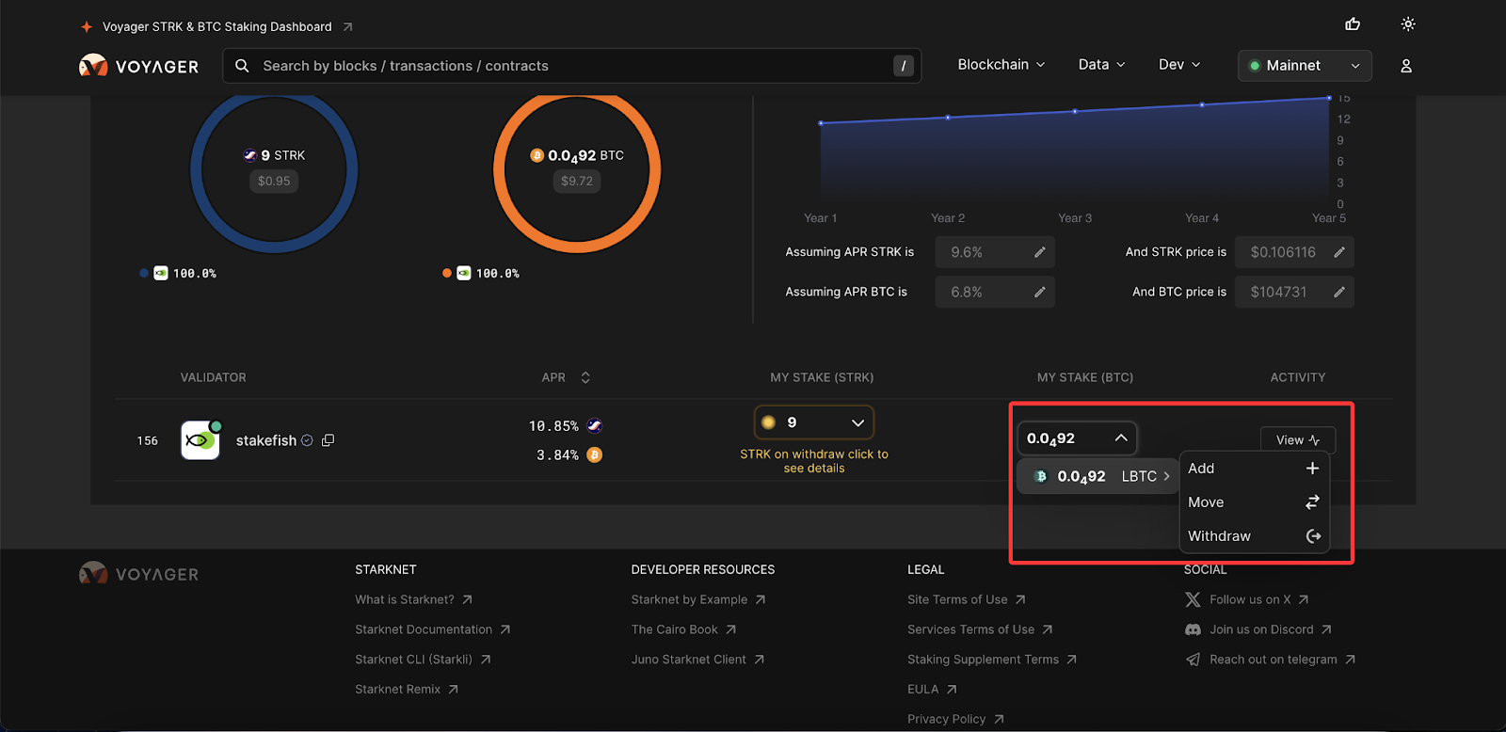Open the Starknet Documentation link

point(424,629)
